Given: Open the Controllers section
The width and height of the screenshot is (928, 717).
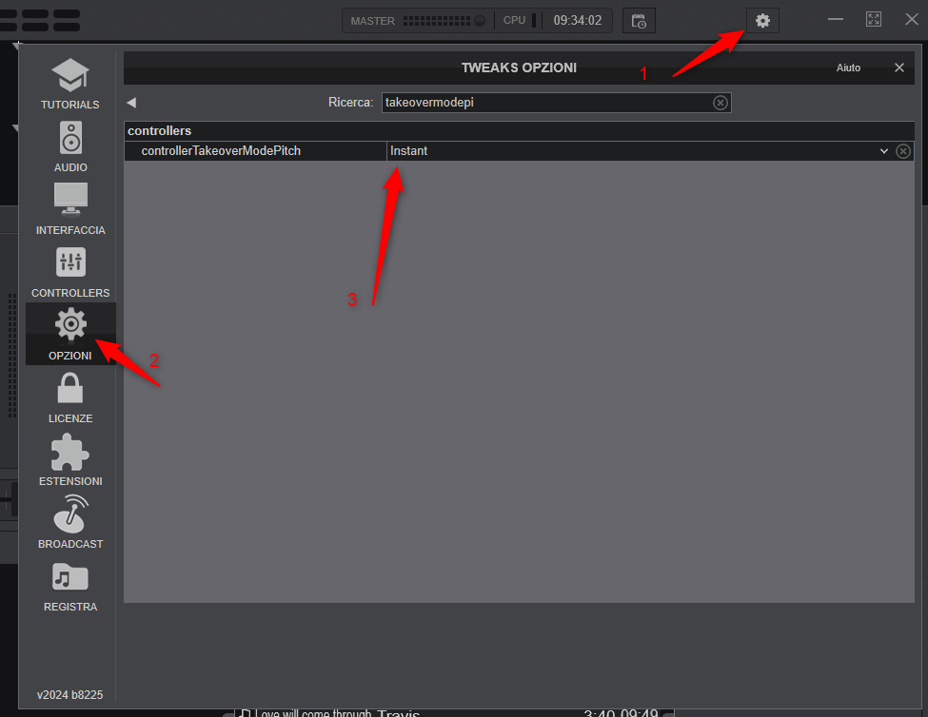Looking at the screenshot, I should 69,272.
